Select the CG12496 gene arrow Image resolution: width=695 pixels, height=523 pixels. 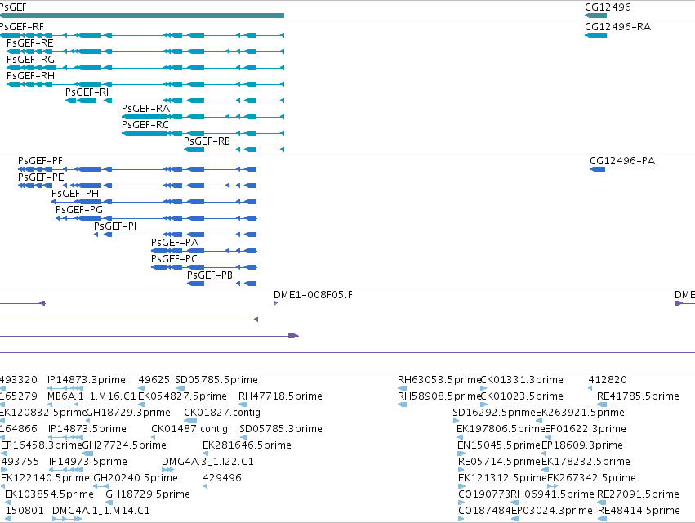point(595,16)
